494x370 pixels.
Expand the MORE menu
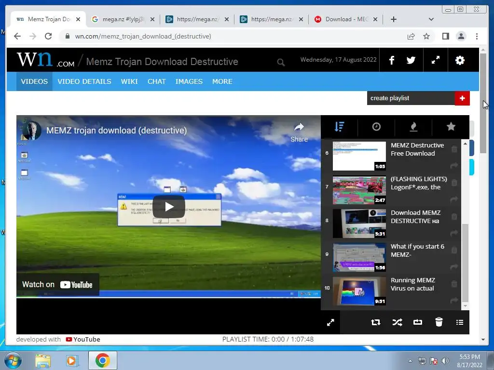pos(222,81)
